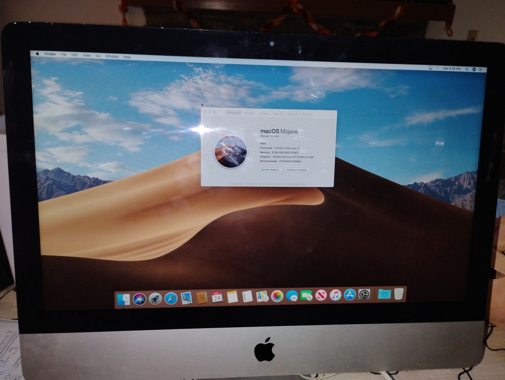Open Messages app in dock
The width and height of the screenshot is (505, 380).
tap(292, 296)
